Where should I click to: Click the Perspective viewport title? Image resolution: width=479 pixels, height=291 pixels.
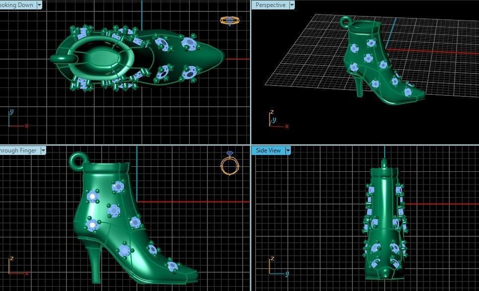click(x=271, y=5)
